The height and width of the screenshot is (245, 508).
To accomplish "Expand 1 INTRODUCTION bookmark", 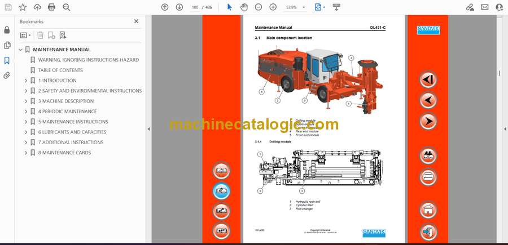I will 26,81.
